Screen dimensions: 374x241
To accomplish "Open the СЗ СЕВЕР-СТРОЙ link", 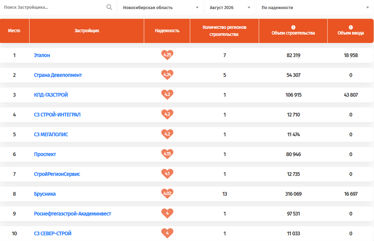I will point(53,233).
